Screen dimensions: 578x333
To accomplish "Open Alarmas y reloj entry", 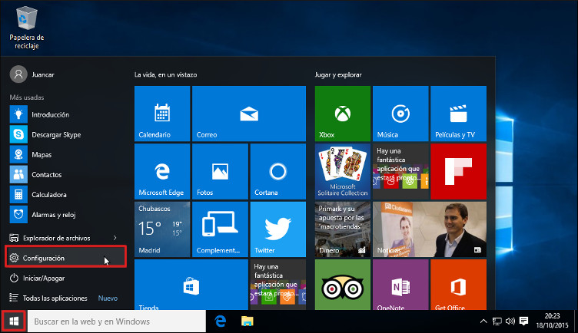I will (x=66, y=214).
